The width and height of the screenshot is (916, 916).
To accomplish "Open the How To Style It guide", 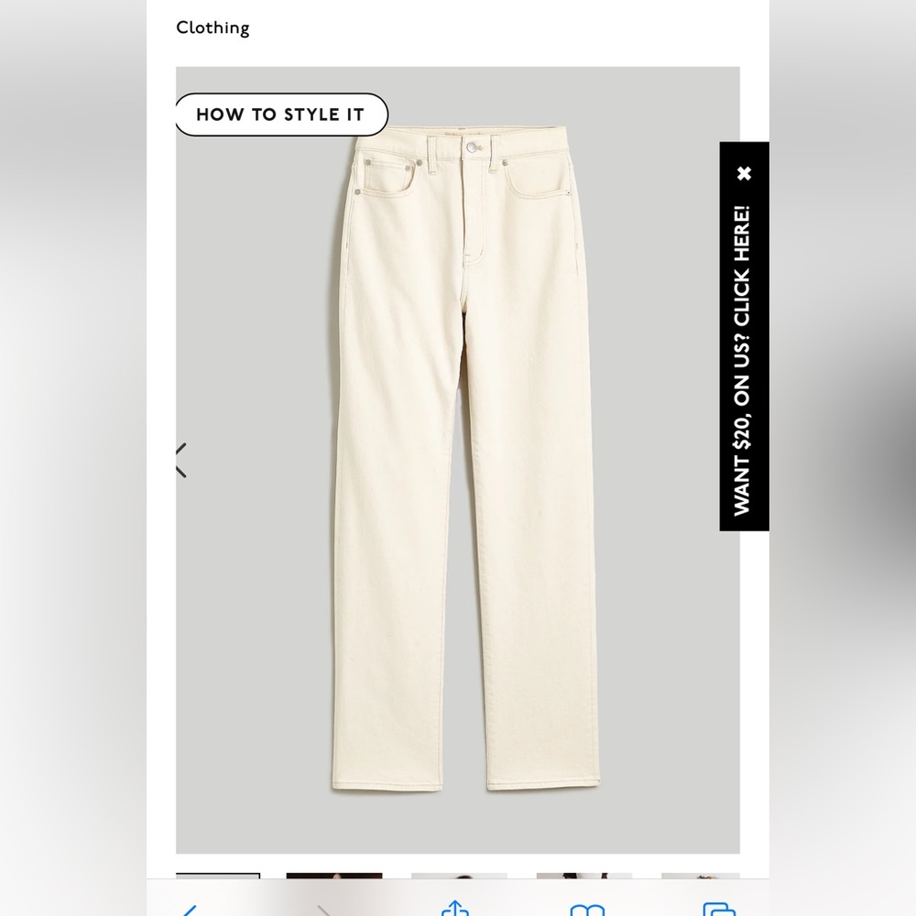I will [x=281, y=114].
